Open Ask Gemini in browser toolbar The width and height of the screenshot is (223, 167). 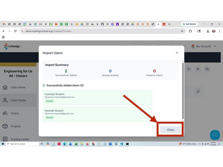click(x=190, y=24)
